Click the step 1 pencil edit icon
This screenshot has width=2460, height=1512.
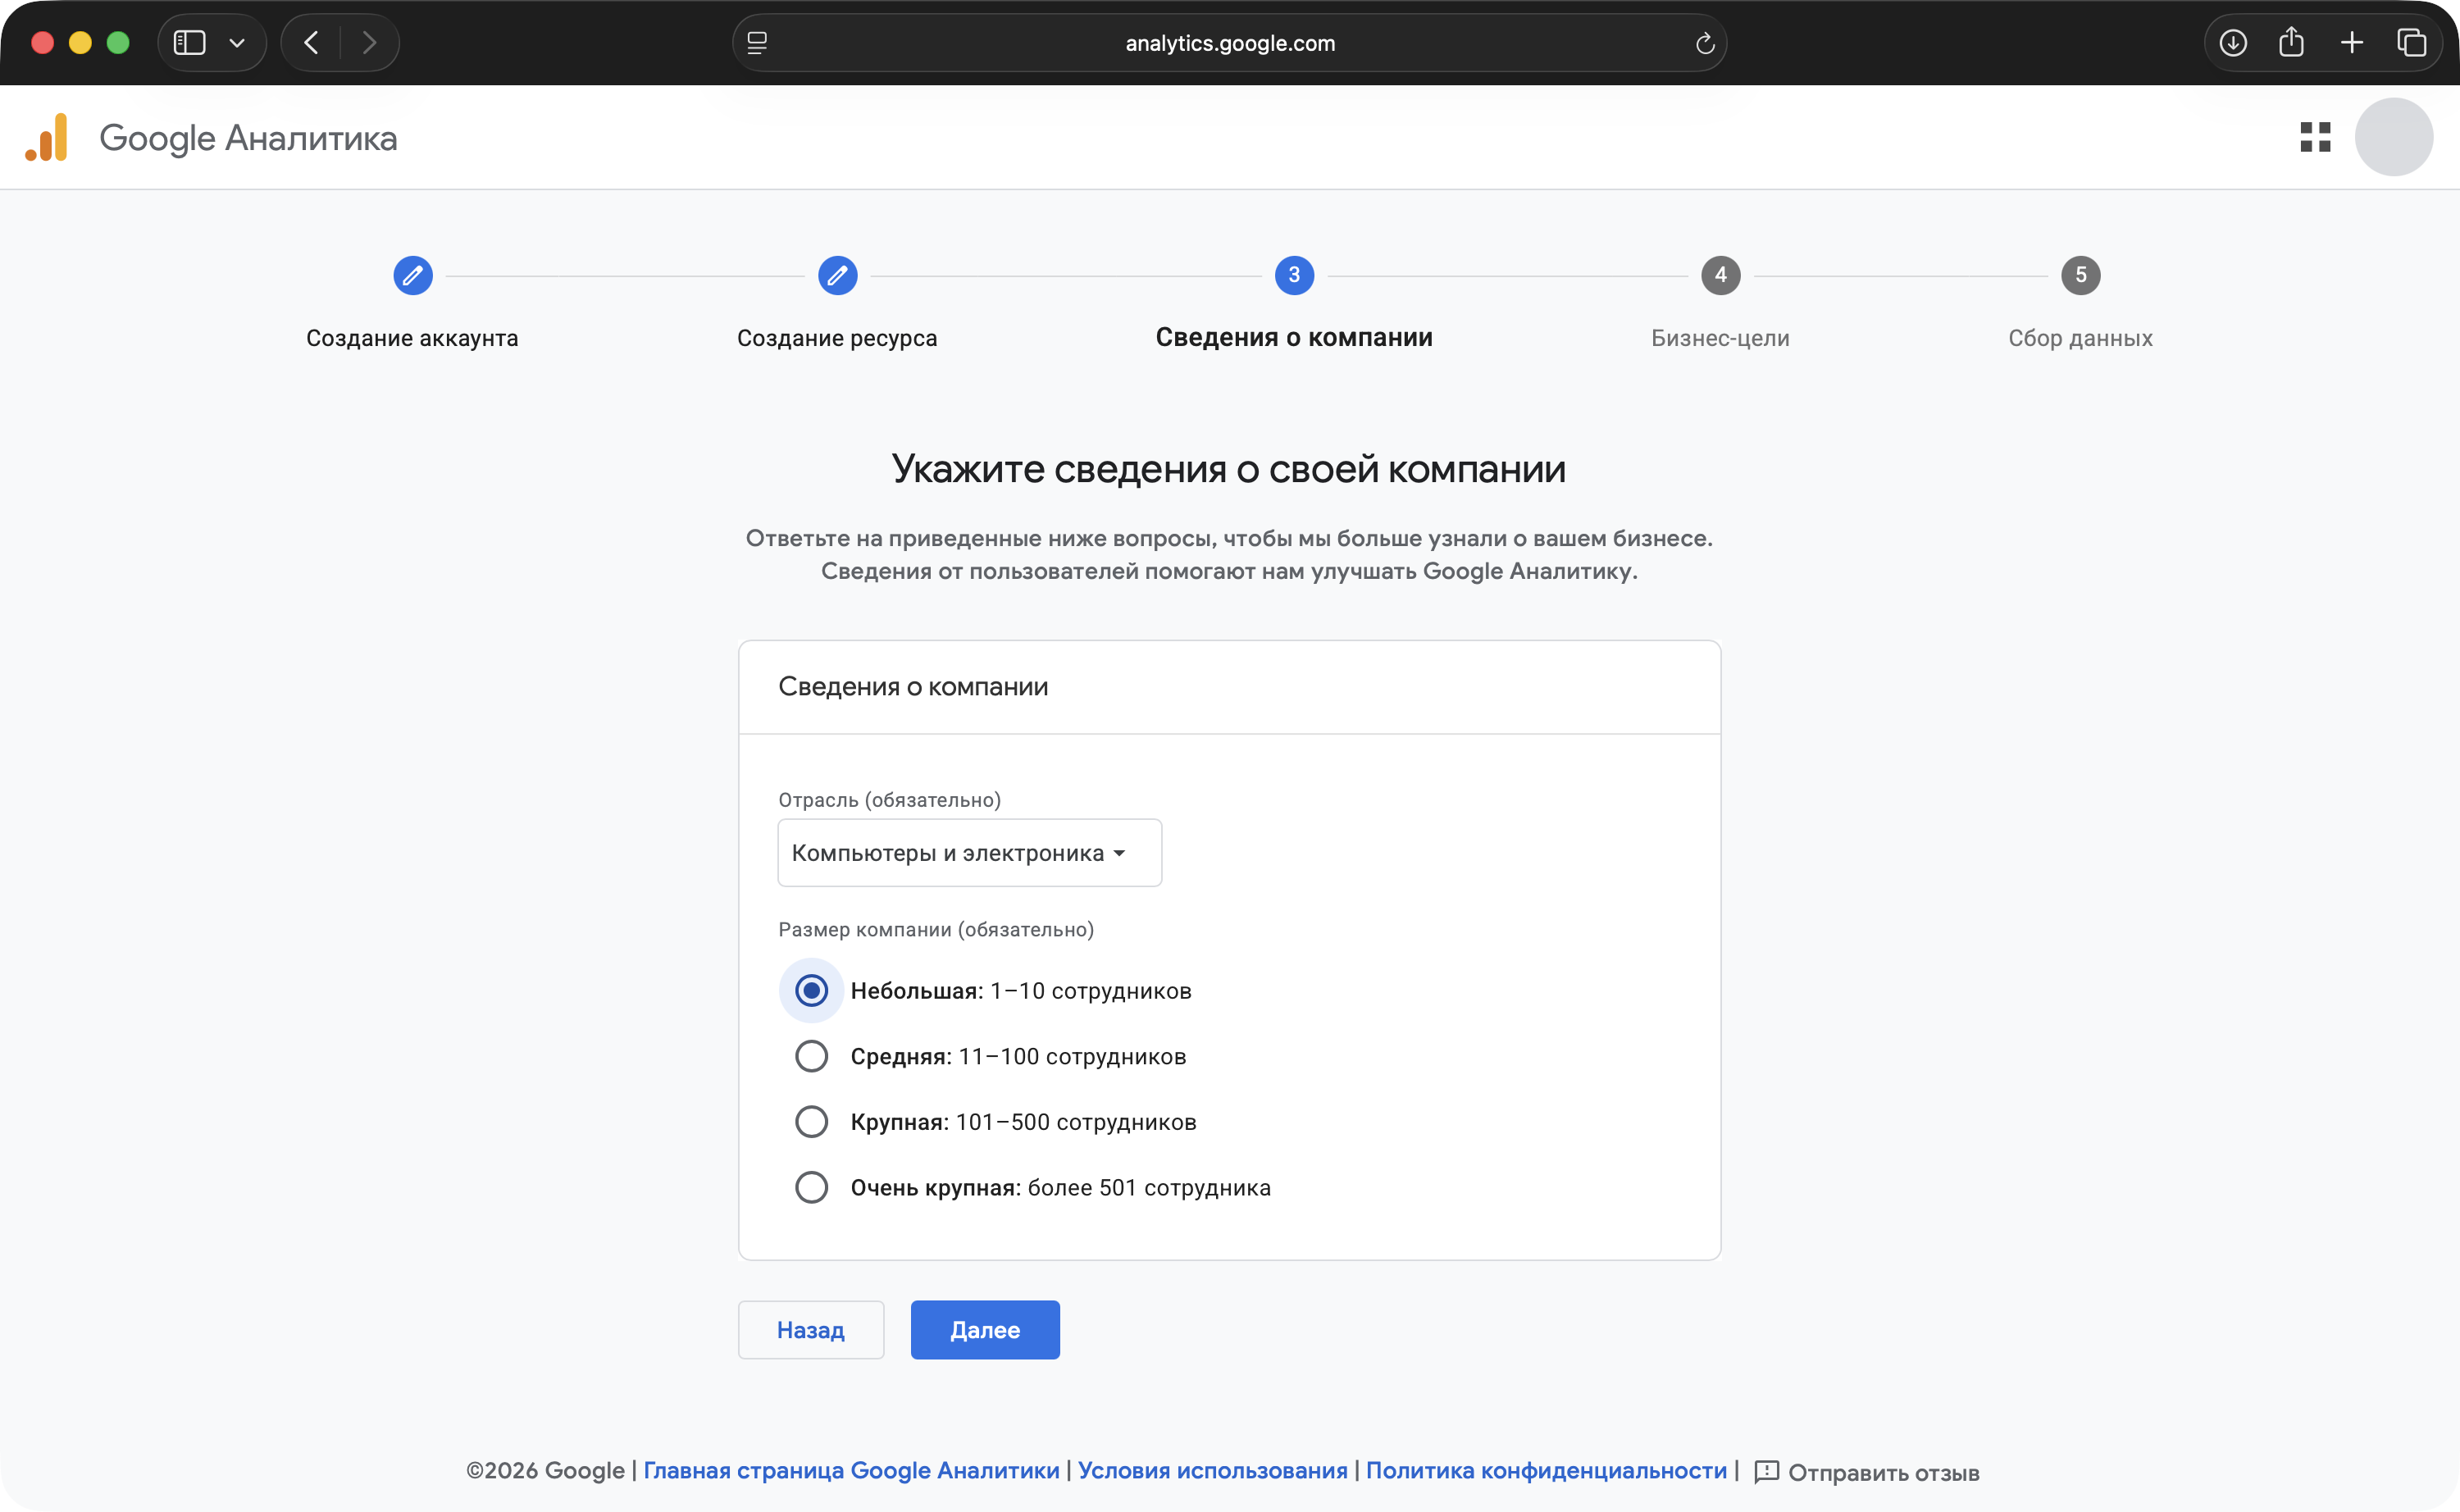click(x=412, y=275)
